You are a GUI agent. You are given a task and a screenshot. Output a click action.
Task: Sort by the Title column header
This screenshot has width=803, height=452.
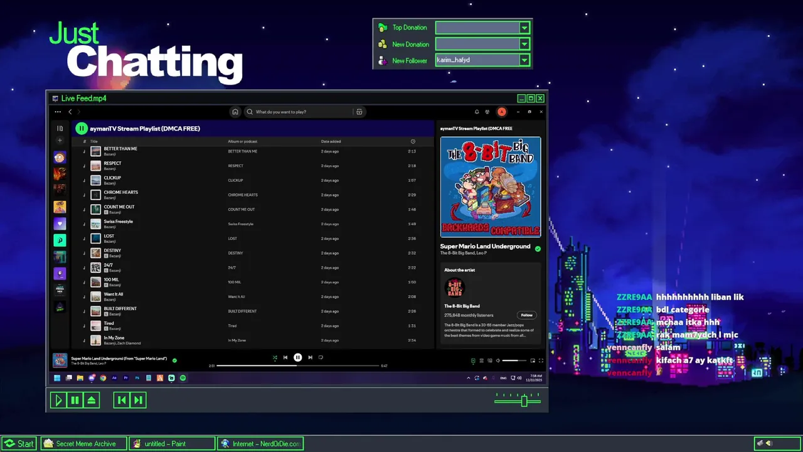pyautogui.click(x=94, y=141)
